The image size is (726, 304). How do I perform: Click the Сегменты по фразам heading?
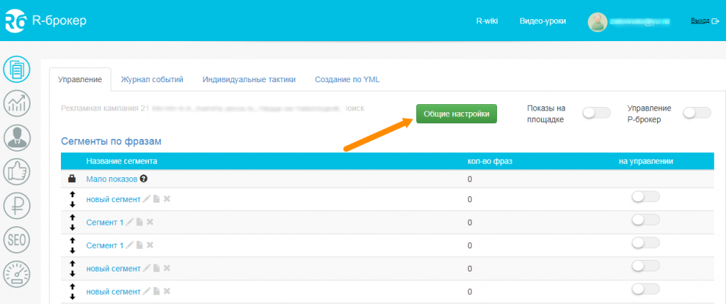(x=111, y=141)
